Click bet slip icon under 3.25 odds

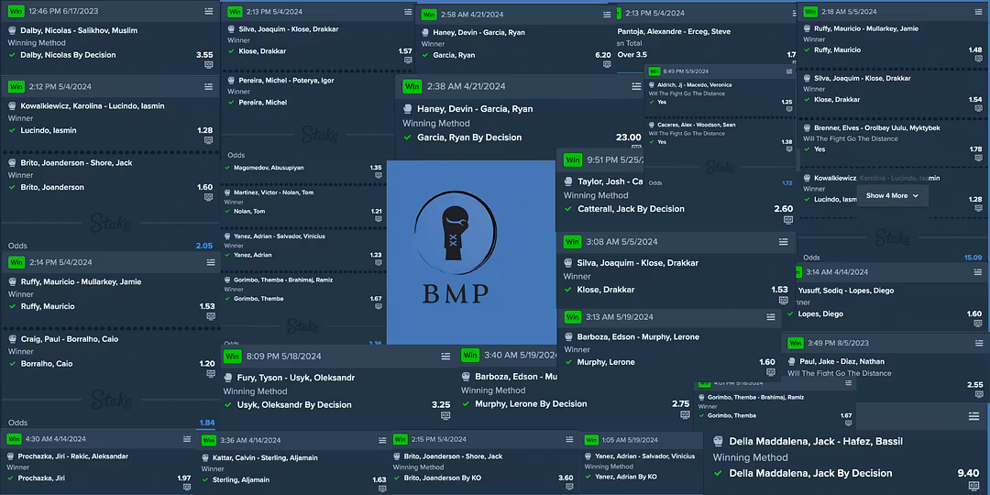445,416
